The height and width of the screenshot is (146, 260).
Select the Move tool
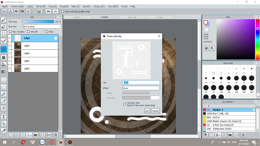(x=4, y=49)
